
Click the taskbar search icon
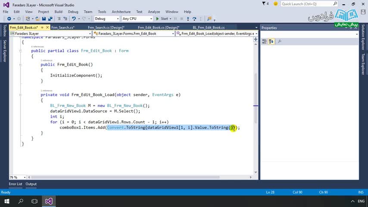pyautogui.click(x=21, y=201)
